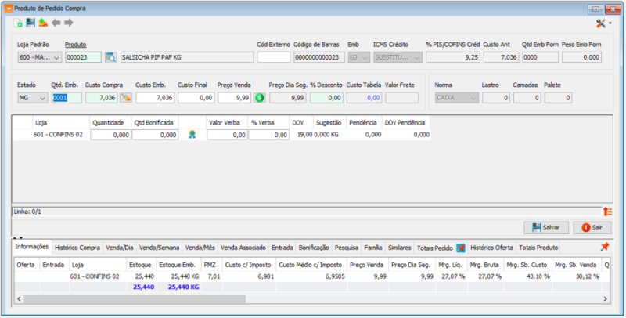This screenshot has height=318, width=626.
Task: Click the SALSICHA PIF PAF KG description field
Action: [x=187, y=57]
